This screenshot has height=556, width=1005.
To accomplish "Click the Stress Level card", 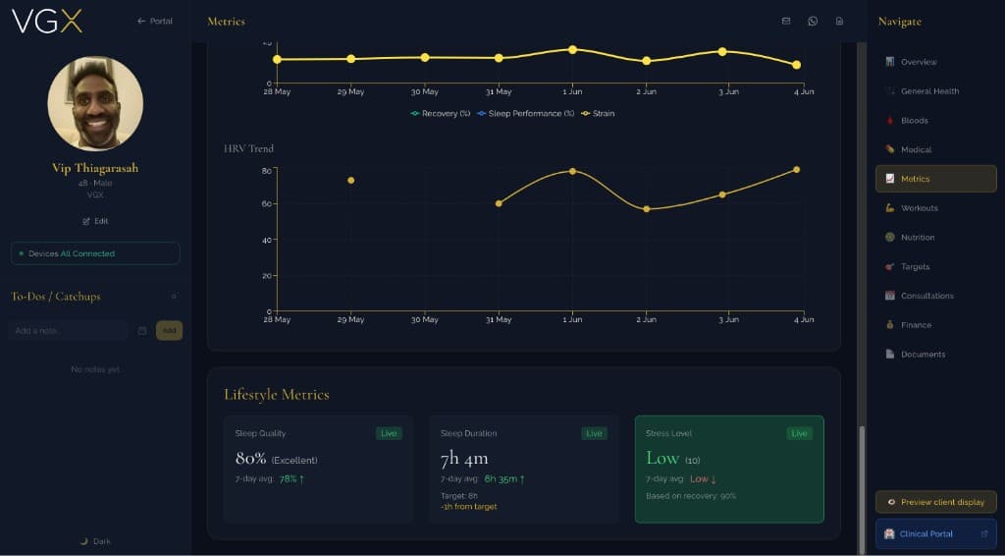I will 729,470.
